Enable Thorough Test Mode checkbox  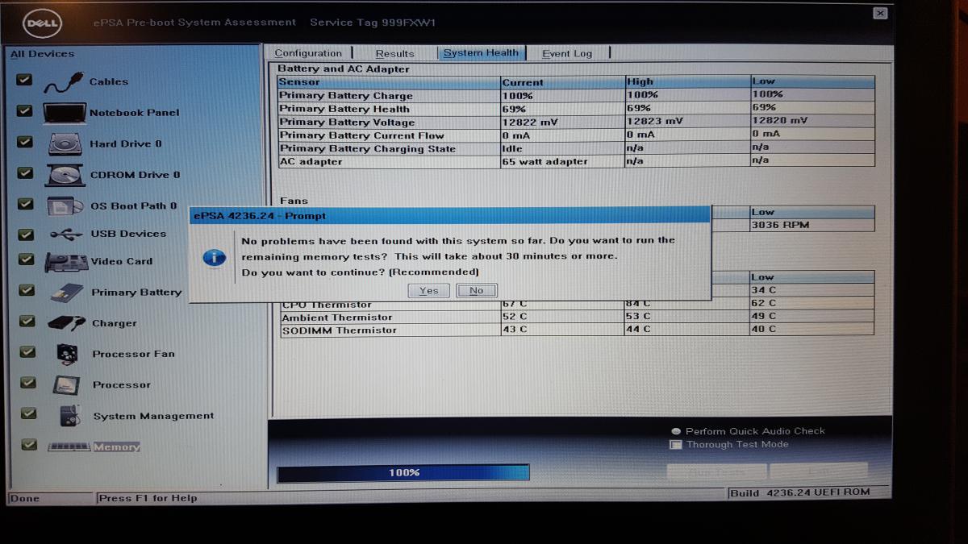(x=677, y=445)
